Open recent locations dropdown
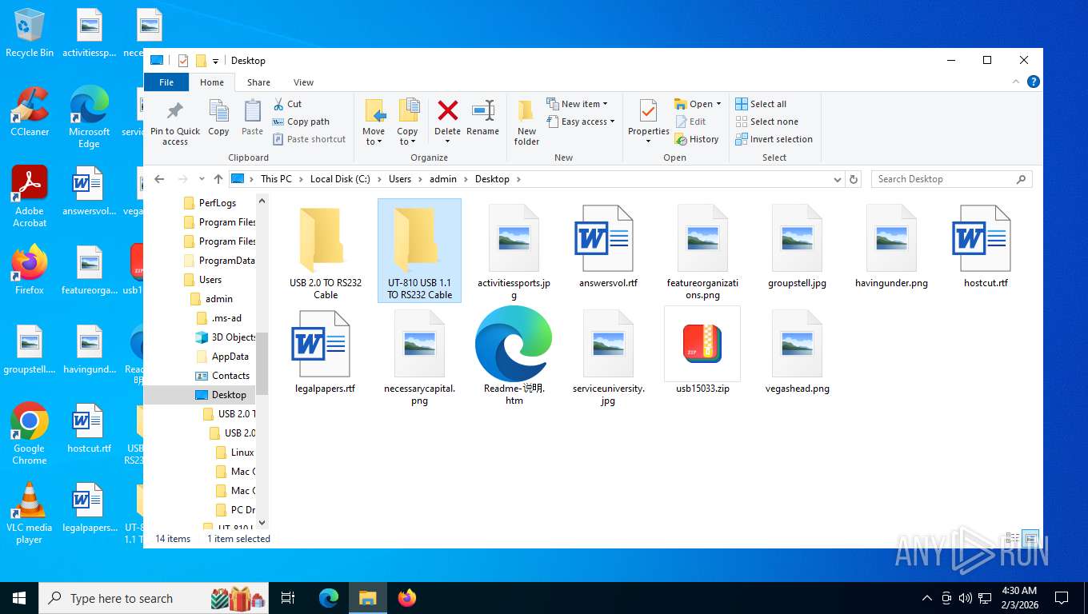The image size is (1088, 614). click(200, 179)
